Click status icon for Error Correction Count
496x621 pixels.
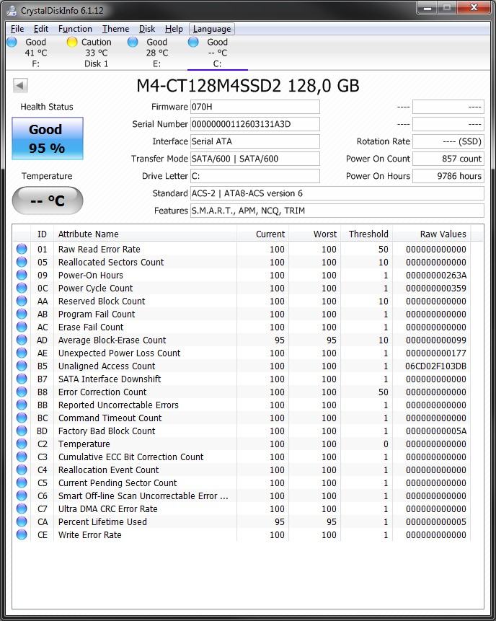[22, 392]
